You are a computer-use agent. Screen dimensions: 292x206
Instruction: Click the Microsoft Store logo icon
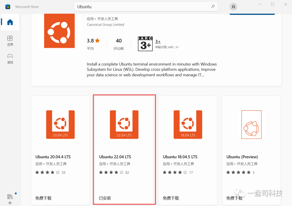[x=8, y=7]
